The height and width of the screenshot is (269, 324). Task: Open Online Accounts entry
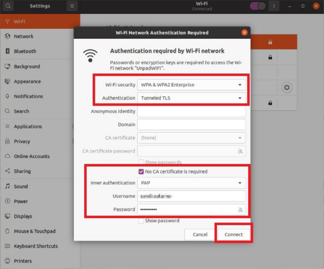pos(40,156)
